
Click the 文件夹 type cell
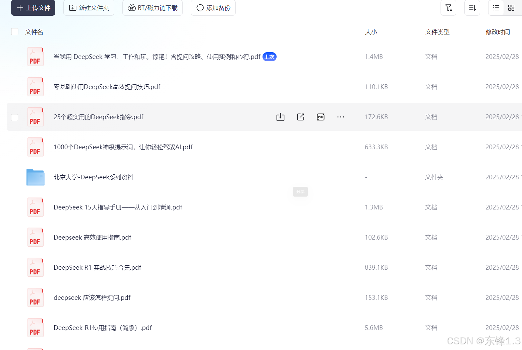coord(434,177)
